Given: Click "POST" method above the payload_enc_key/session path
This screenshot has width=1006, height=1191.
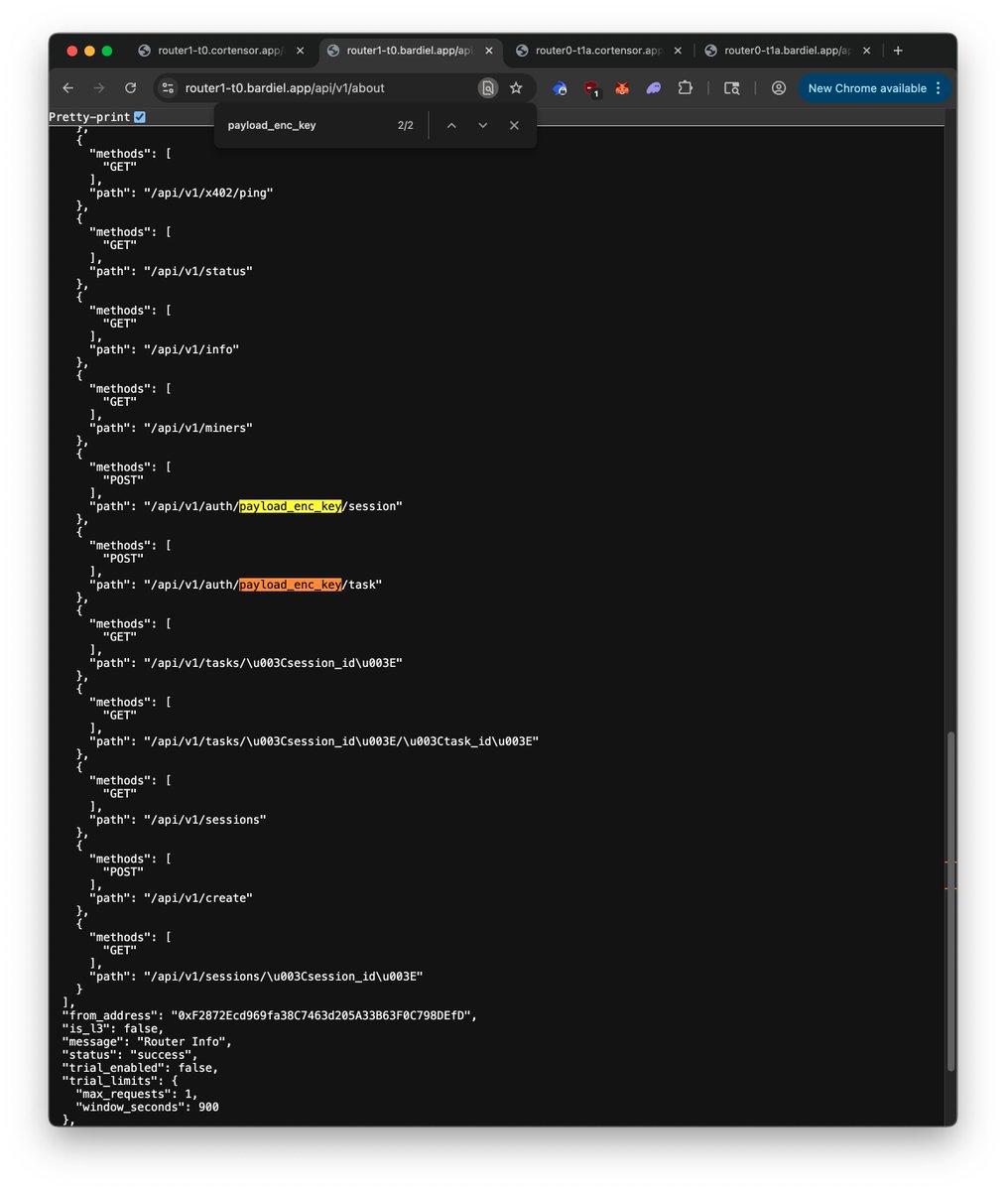Looking at the screenshot, I should pos(123,480).
